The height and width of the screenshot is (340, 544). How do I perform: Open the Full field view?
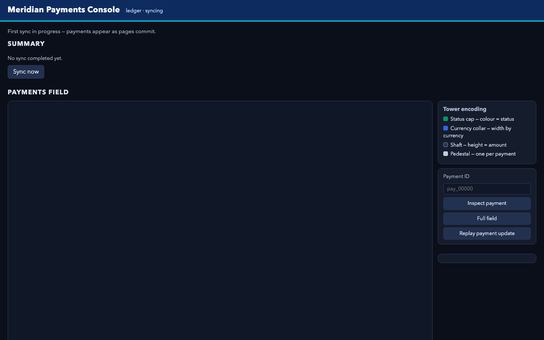click(x=487, y=219)
